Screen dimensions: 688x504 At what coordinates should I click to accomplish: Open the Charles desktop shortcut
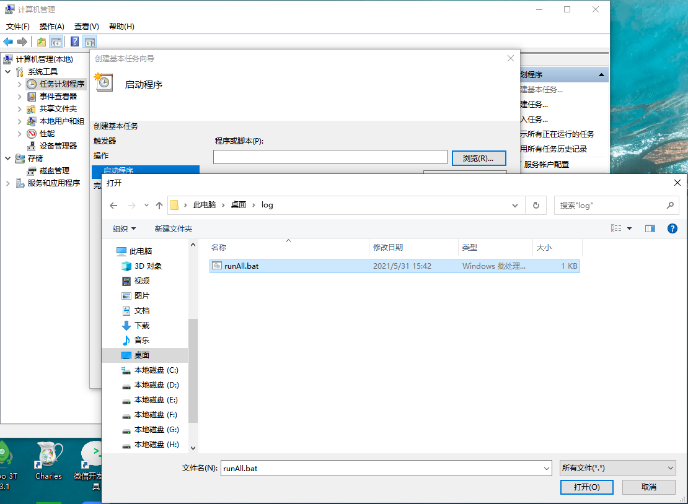(49, 461)
